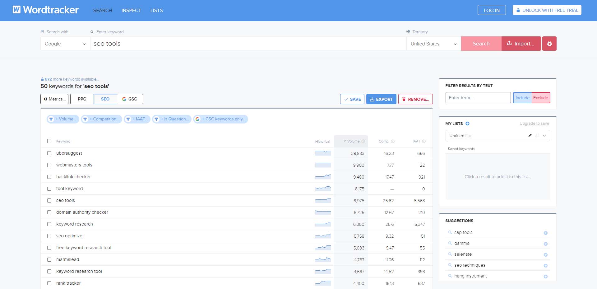Image resolution: width=597 pixels, height=289 pixels.
Task: Check the backlink checker keyword row
Action: (49, 177)
